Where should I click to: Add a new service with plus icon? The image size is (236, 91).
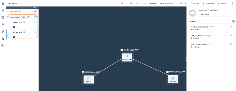tap(36, 11)
